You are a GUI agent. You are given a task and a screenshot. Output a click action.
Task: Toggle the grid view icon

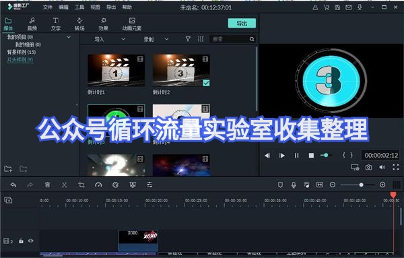point(201,39)
